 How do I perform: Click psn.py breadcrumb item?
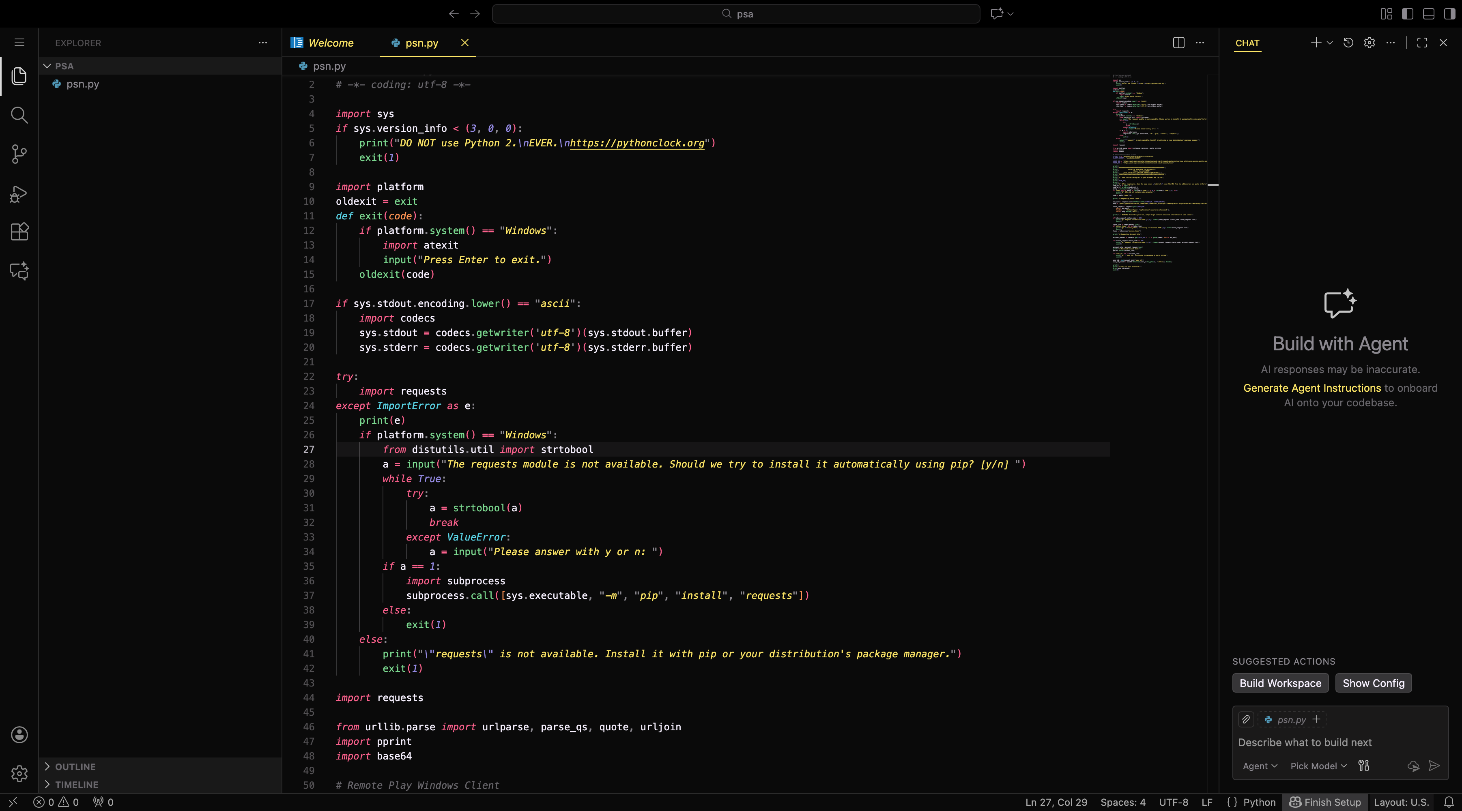click(329, 66)
